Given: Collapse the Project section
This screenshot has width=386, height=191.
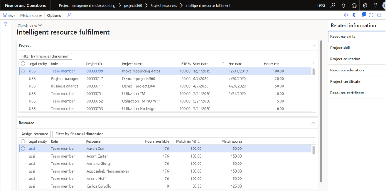Looking at the screenshot, I should click(313, 45).
